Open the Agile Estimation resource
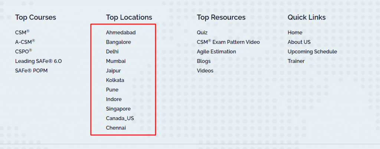The width and height of the screenshot is (380, 149). coord(216,52)
